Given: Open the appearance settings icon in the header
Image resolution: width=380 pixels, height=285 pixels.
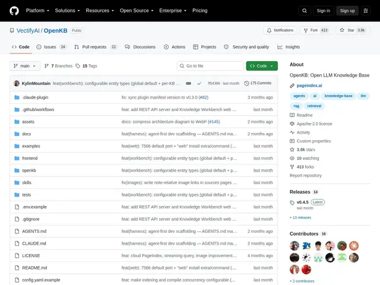Looking at the screenshot, I should point(366,11).
